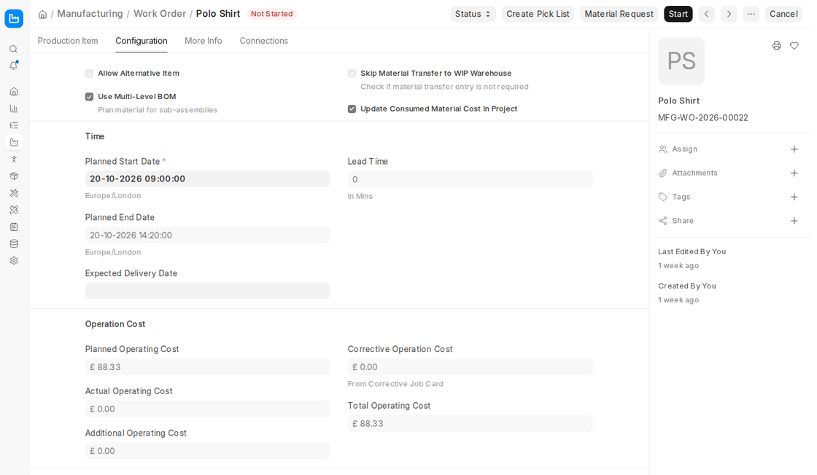Open the tree list sidebar icon
The image size is (817, 475).
coord(14,125)
